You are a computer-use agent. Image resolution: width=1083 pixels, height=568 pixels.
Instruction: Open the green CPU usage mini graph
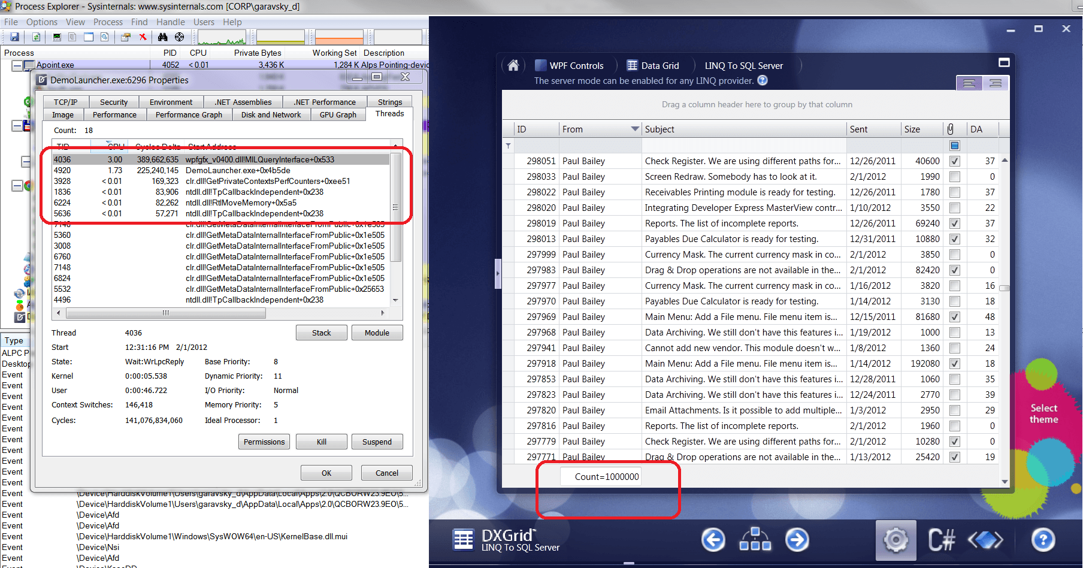[x=222, y=37]
